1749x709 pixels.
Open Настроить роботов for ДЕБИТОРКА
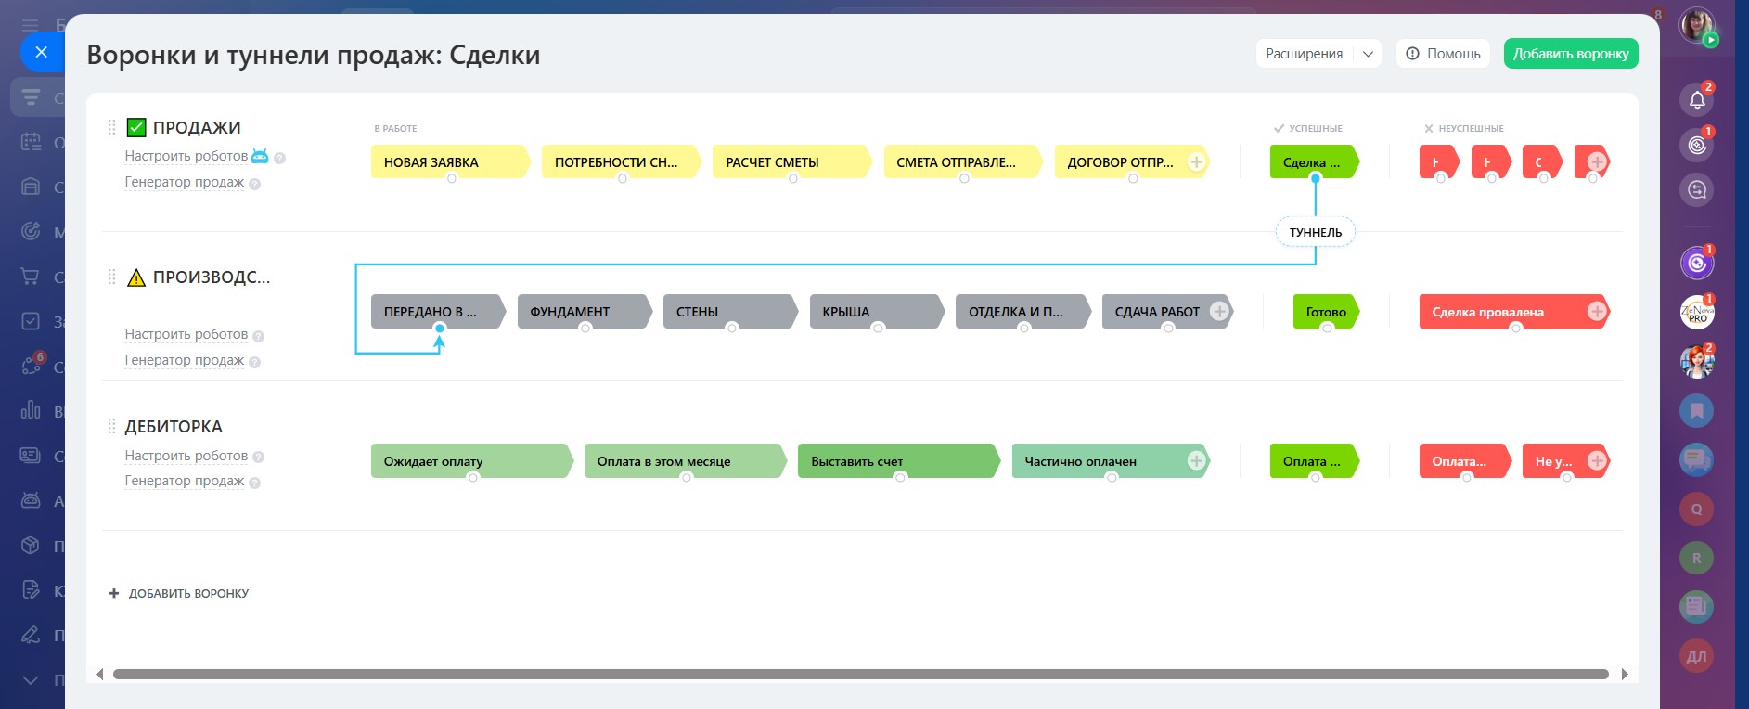pyautogui.click(x=186, y=456)
